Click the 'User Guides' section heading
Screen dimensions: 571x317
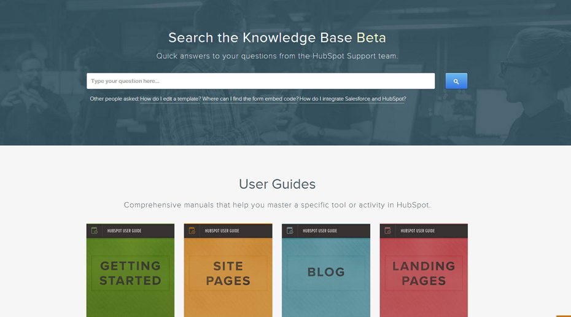[x=277, y=184]
